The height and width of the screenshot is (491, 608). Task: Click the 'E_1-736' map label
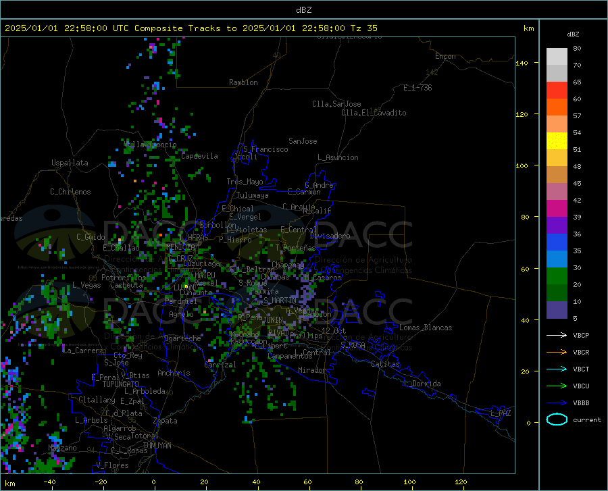[417, 88]
